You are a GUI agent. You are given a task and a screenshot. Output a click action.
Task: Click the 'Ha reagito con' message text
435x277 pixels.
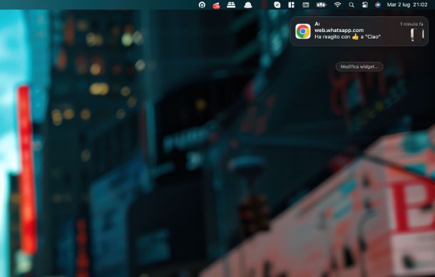point(347,36)
